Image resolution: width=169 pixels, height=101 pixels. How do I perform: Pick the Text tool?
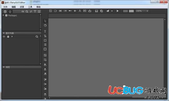pyautogui.click(x=45, y=31)
